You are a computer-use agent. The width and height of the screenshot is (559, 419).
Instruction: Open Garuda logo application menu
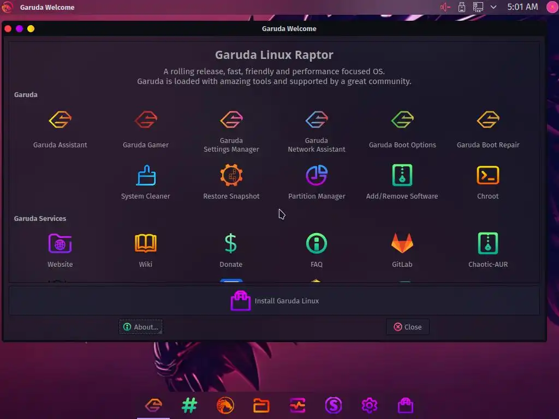(x=7, y=7)
